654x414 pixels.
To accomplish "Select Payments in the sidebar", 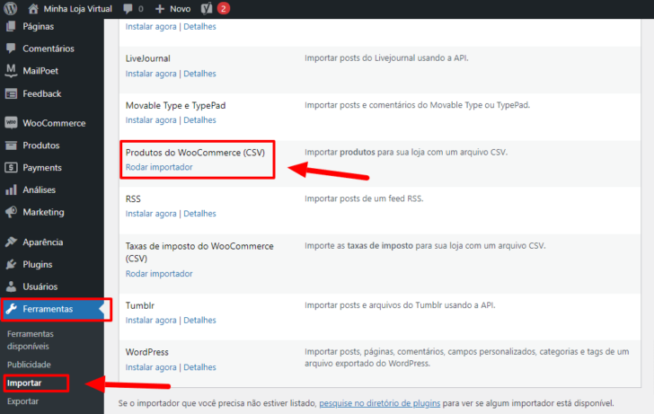I will coord(42,168).
